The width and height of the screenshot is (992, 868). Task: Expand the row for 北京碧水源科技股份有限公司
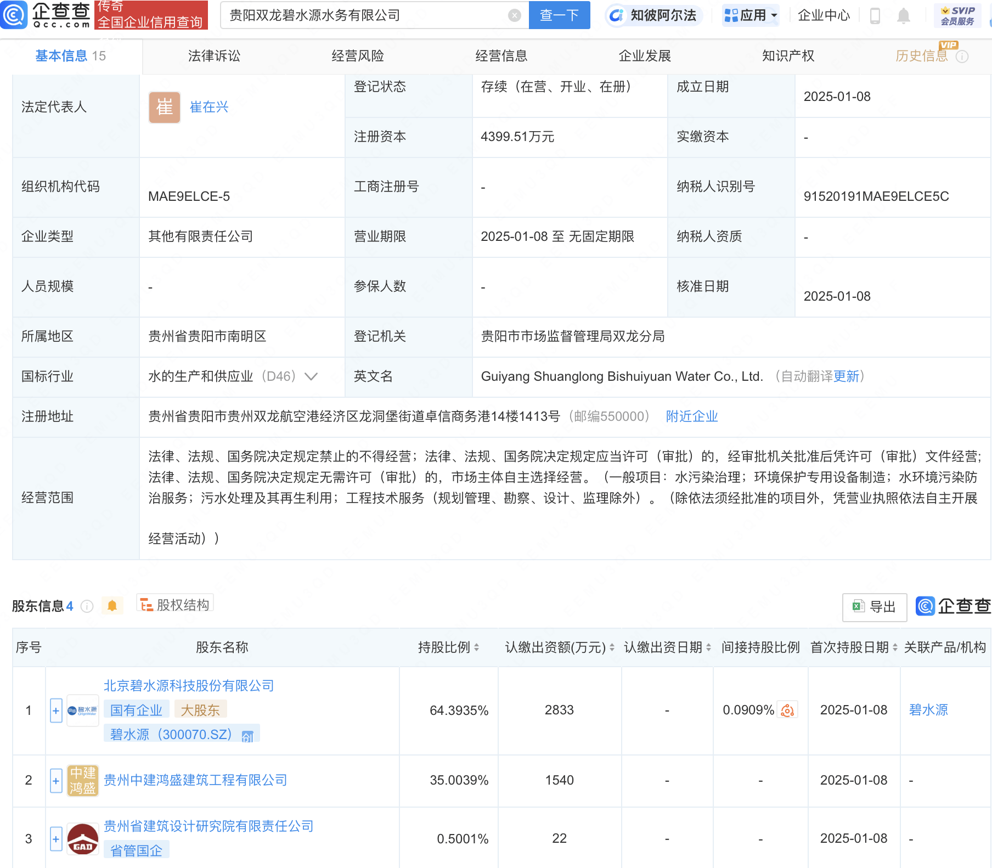point(56,711)
